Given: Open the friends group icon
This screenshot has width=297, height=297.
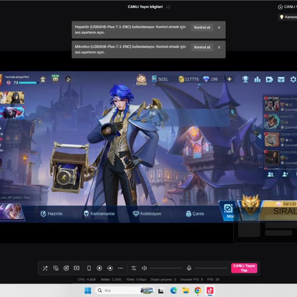Looking at the screenshot, I should point(270,174).
